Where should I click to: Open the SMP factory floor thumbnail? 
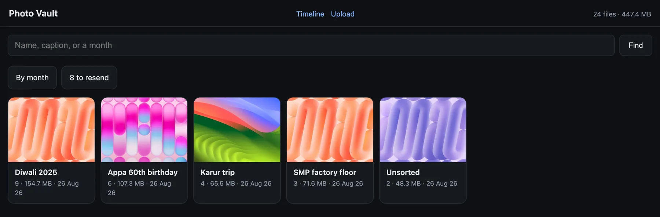coord(330,130)
